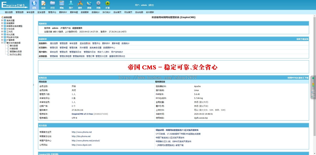This screenshot has width=316, height=155.
Task: Click the 帝国MYSQL备份王下载 link
Action: pyautogui.click(x=298, y=78)
